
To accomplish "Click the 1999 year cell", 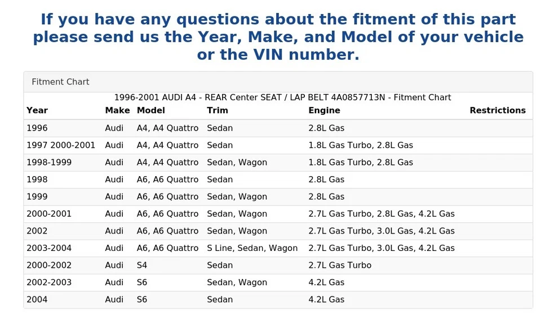I will tap(37, 197).
